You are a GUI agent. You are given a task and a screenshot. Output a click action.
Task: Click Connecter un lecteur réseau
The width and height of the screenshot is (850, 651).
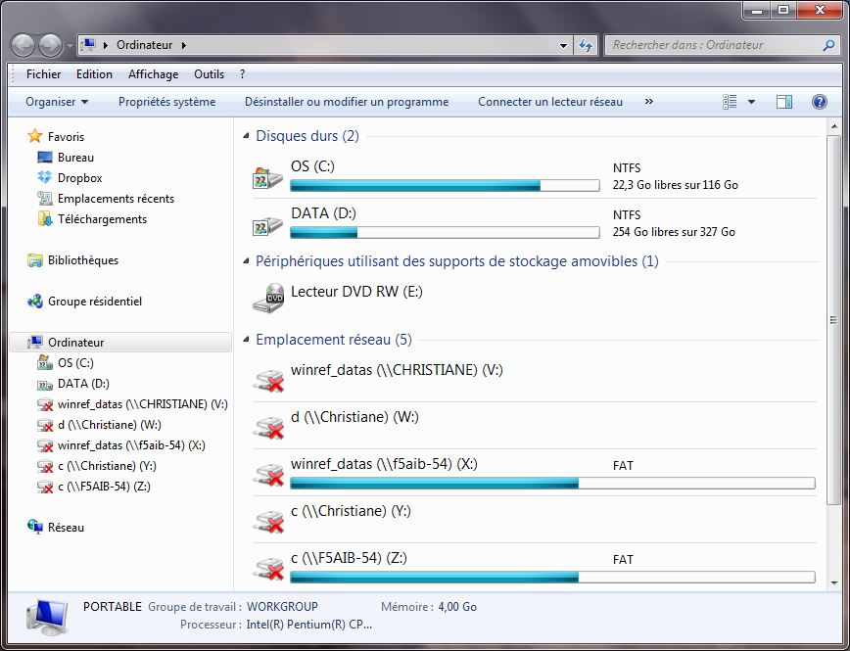[550, 102]
